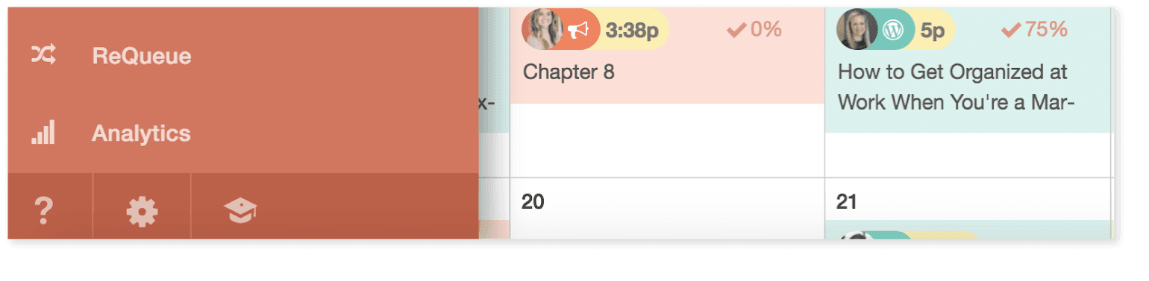Click the 0% checkmark progress indicator
This screenshot has height=281, width=1149.
click(x=754, y=30)
